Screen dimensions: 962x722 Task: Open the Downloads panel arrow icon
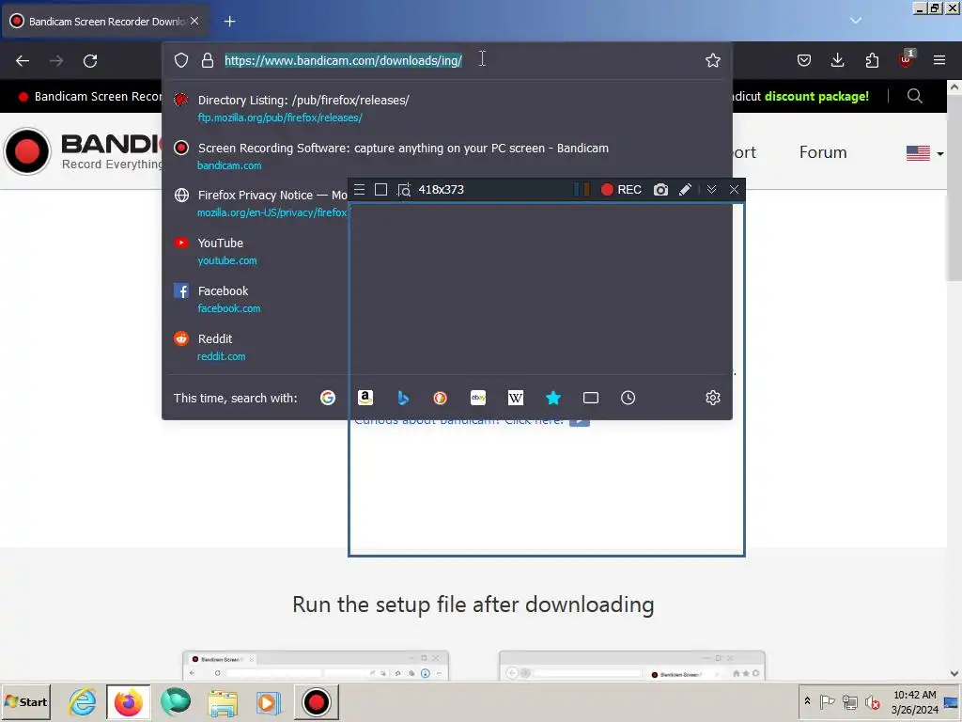[837, 60]
